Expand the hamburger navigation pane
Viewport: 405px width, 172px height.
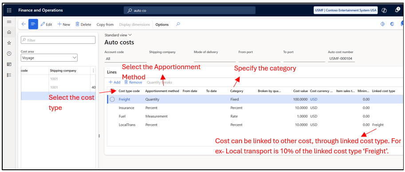click(x=9, y=22)
